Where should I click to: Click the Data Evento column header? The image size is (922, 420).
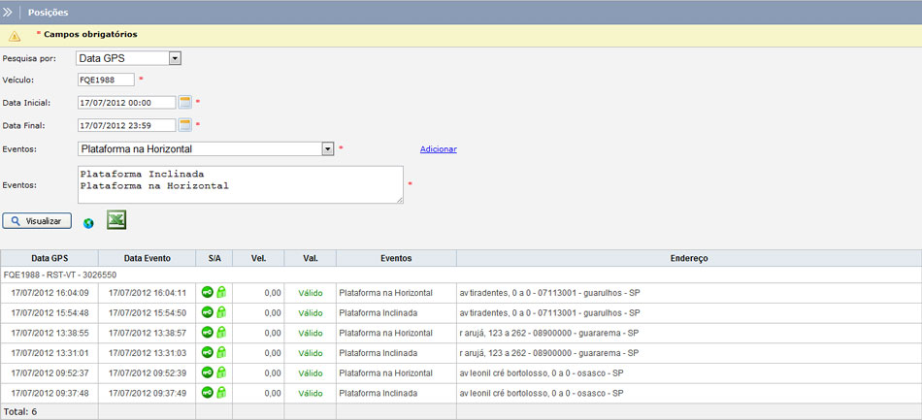coord(147,259)
